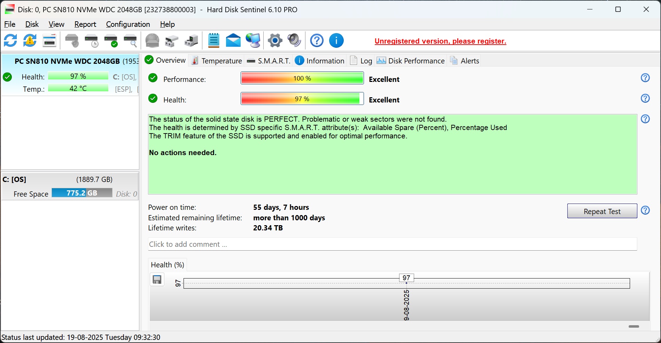Click the blue refresh arrows toolbar icon
Viewport: 661px width, 343px height.
pyautogui.click(x=10, y=40)
